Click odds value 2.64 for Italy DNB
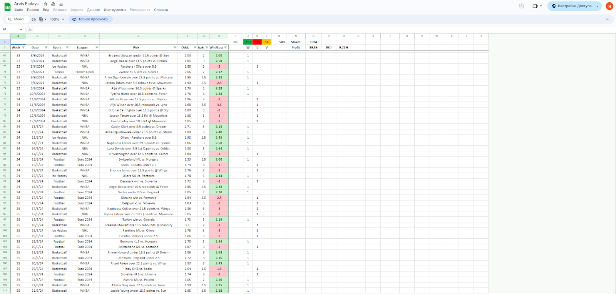This screenshot has width=616, height=294. (187, 269)
